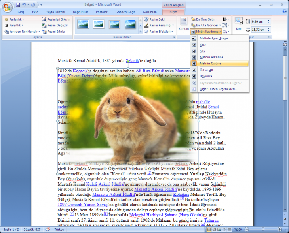
Task: Open the Gözden Geçir tab
Action: coord(125,12)
